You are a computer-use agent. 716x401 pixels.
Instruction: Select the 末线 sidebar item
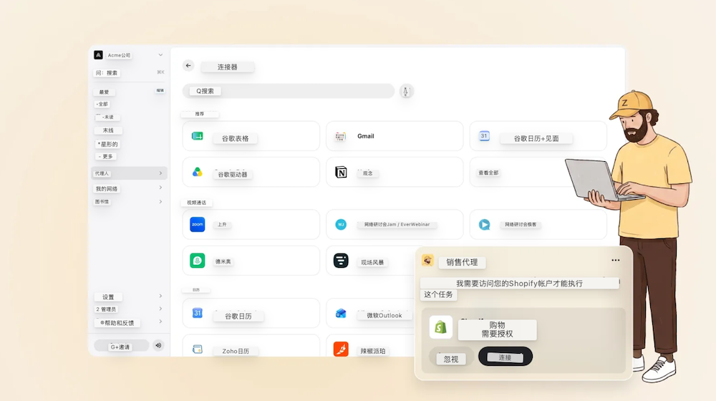(108, 130)
